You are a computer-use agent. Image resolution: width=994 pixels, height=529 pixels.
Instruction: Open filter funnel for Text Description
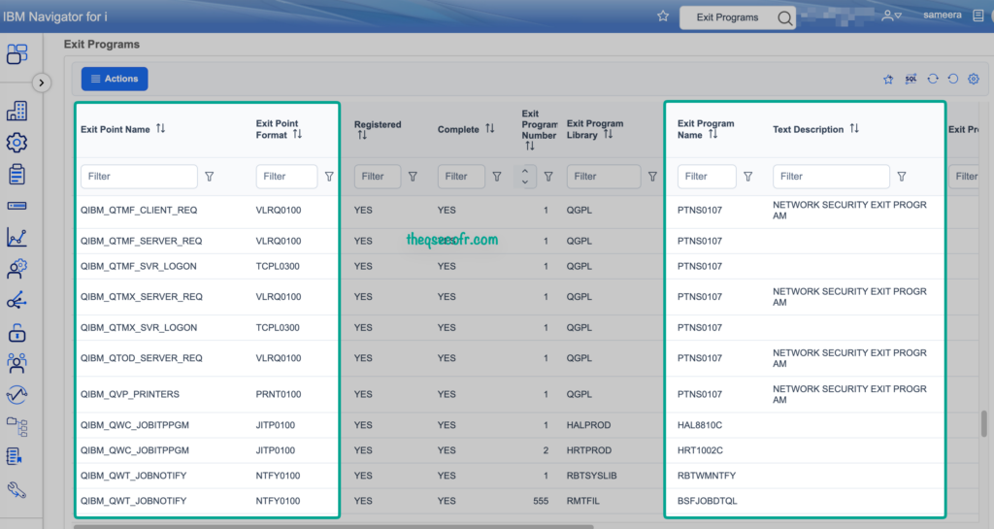tap(902, 177)
